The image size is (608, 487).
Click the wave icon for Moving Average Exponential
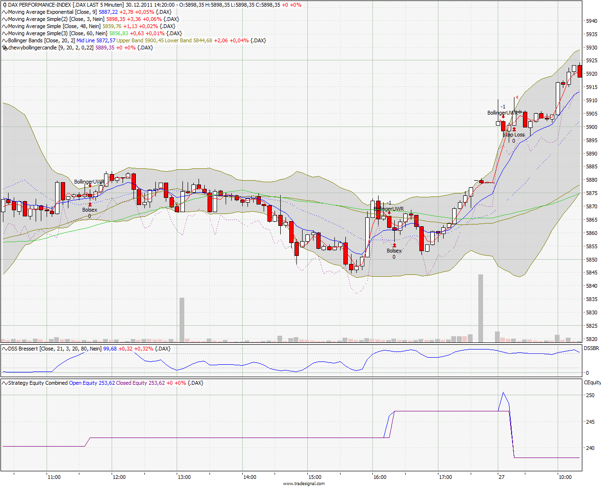[x=5, y=12]
